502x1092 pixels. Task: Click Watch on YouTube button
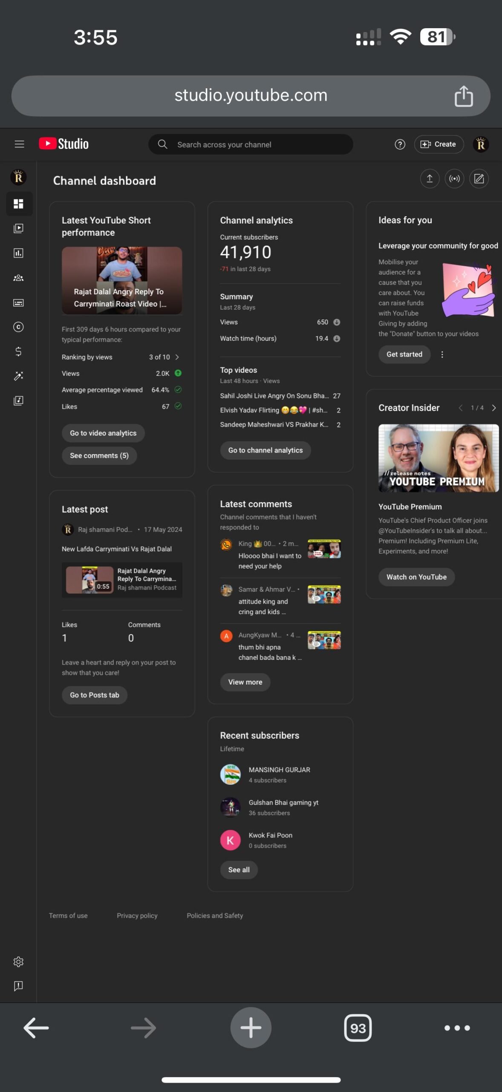coord(416,577)
